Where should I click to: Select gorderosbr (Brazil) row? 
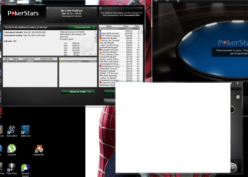[x=119, y=52]
